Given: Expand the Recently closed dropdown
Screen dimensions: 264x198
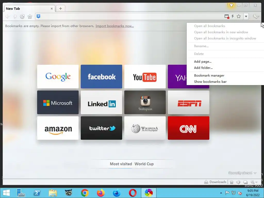Looking at the screenshot, I should coord(242,173).
